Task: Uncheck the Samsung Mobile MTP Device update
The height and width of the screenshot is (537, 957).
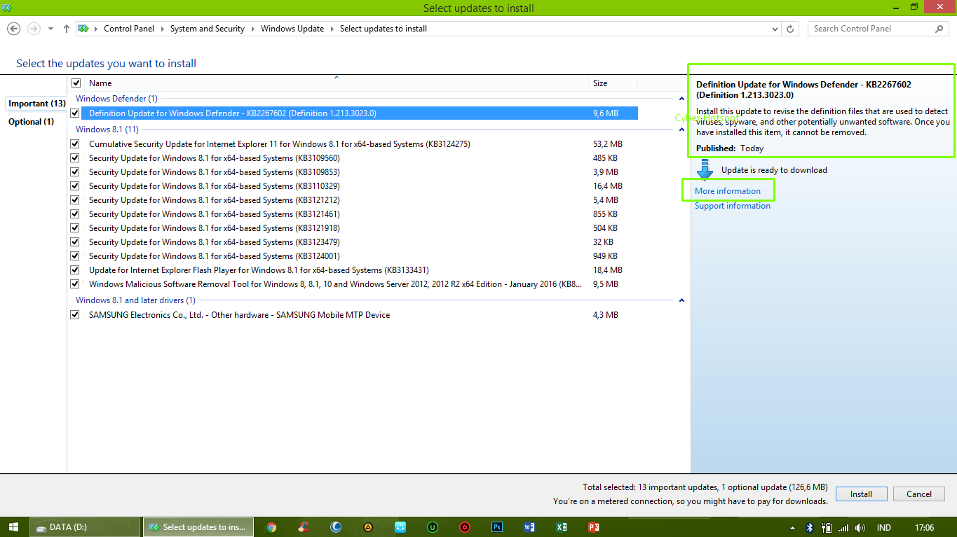Action: pos(75,314)
